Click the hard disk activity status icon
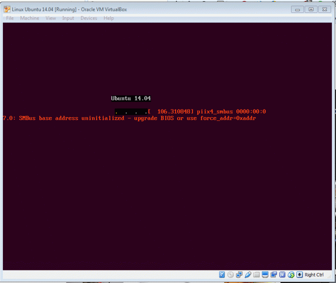 (221, 275)
